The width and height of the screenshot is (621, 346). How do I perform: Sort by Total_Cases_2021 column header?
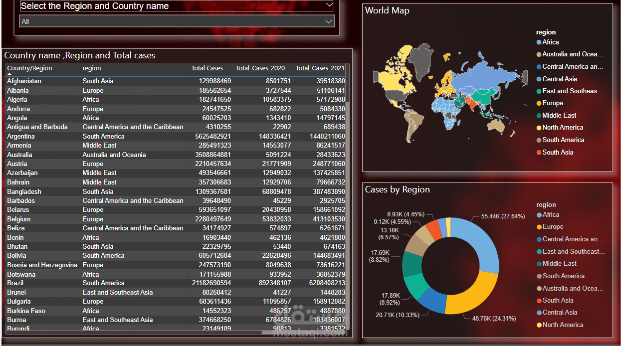(x=320, y=68)
